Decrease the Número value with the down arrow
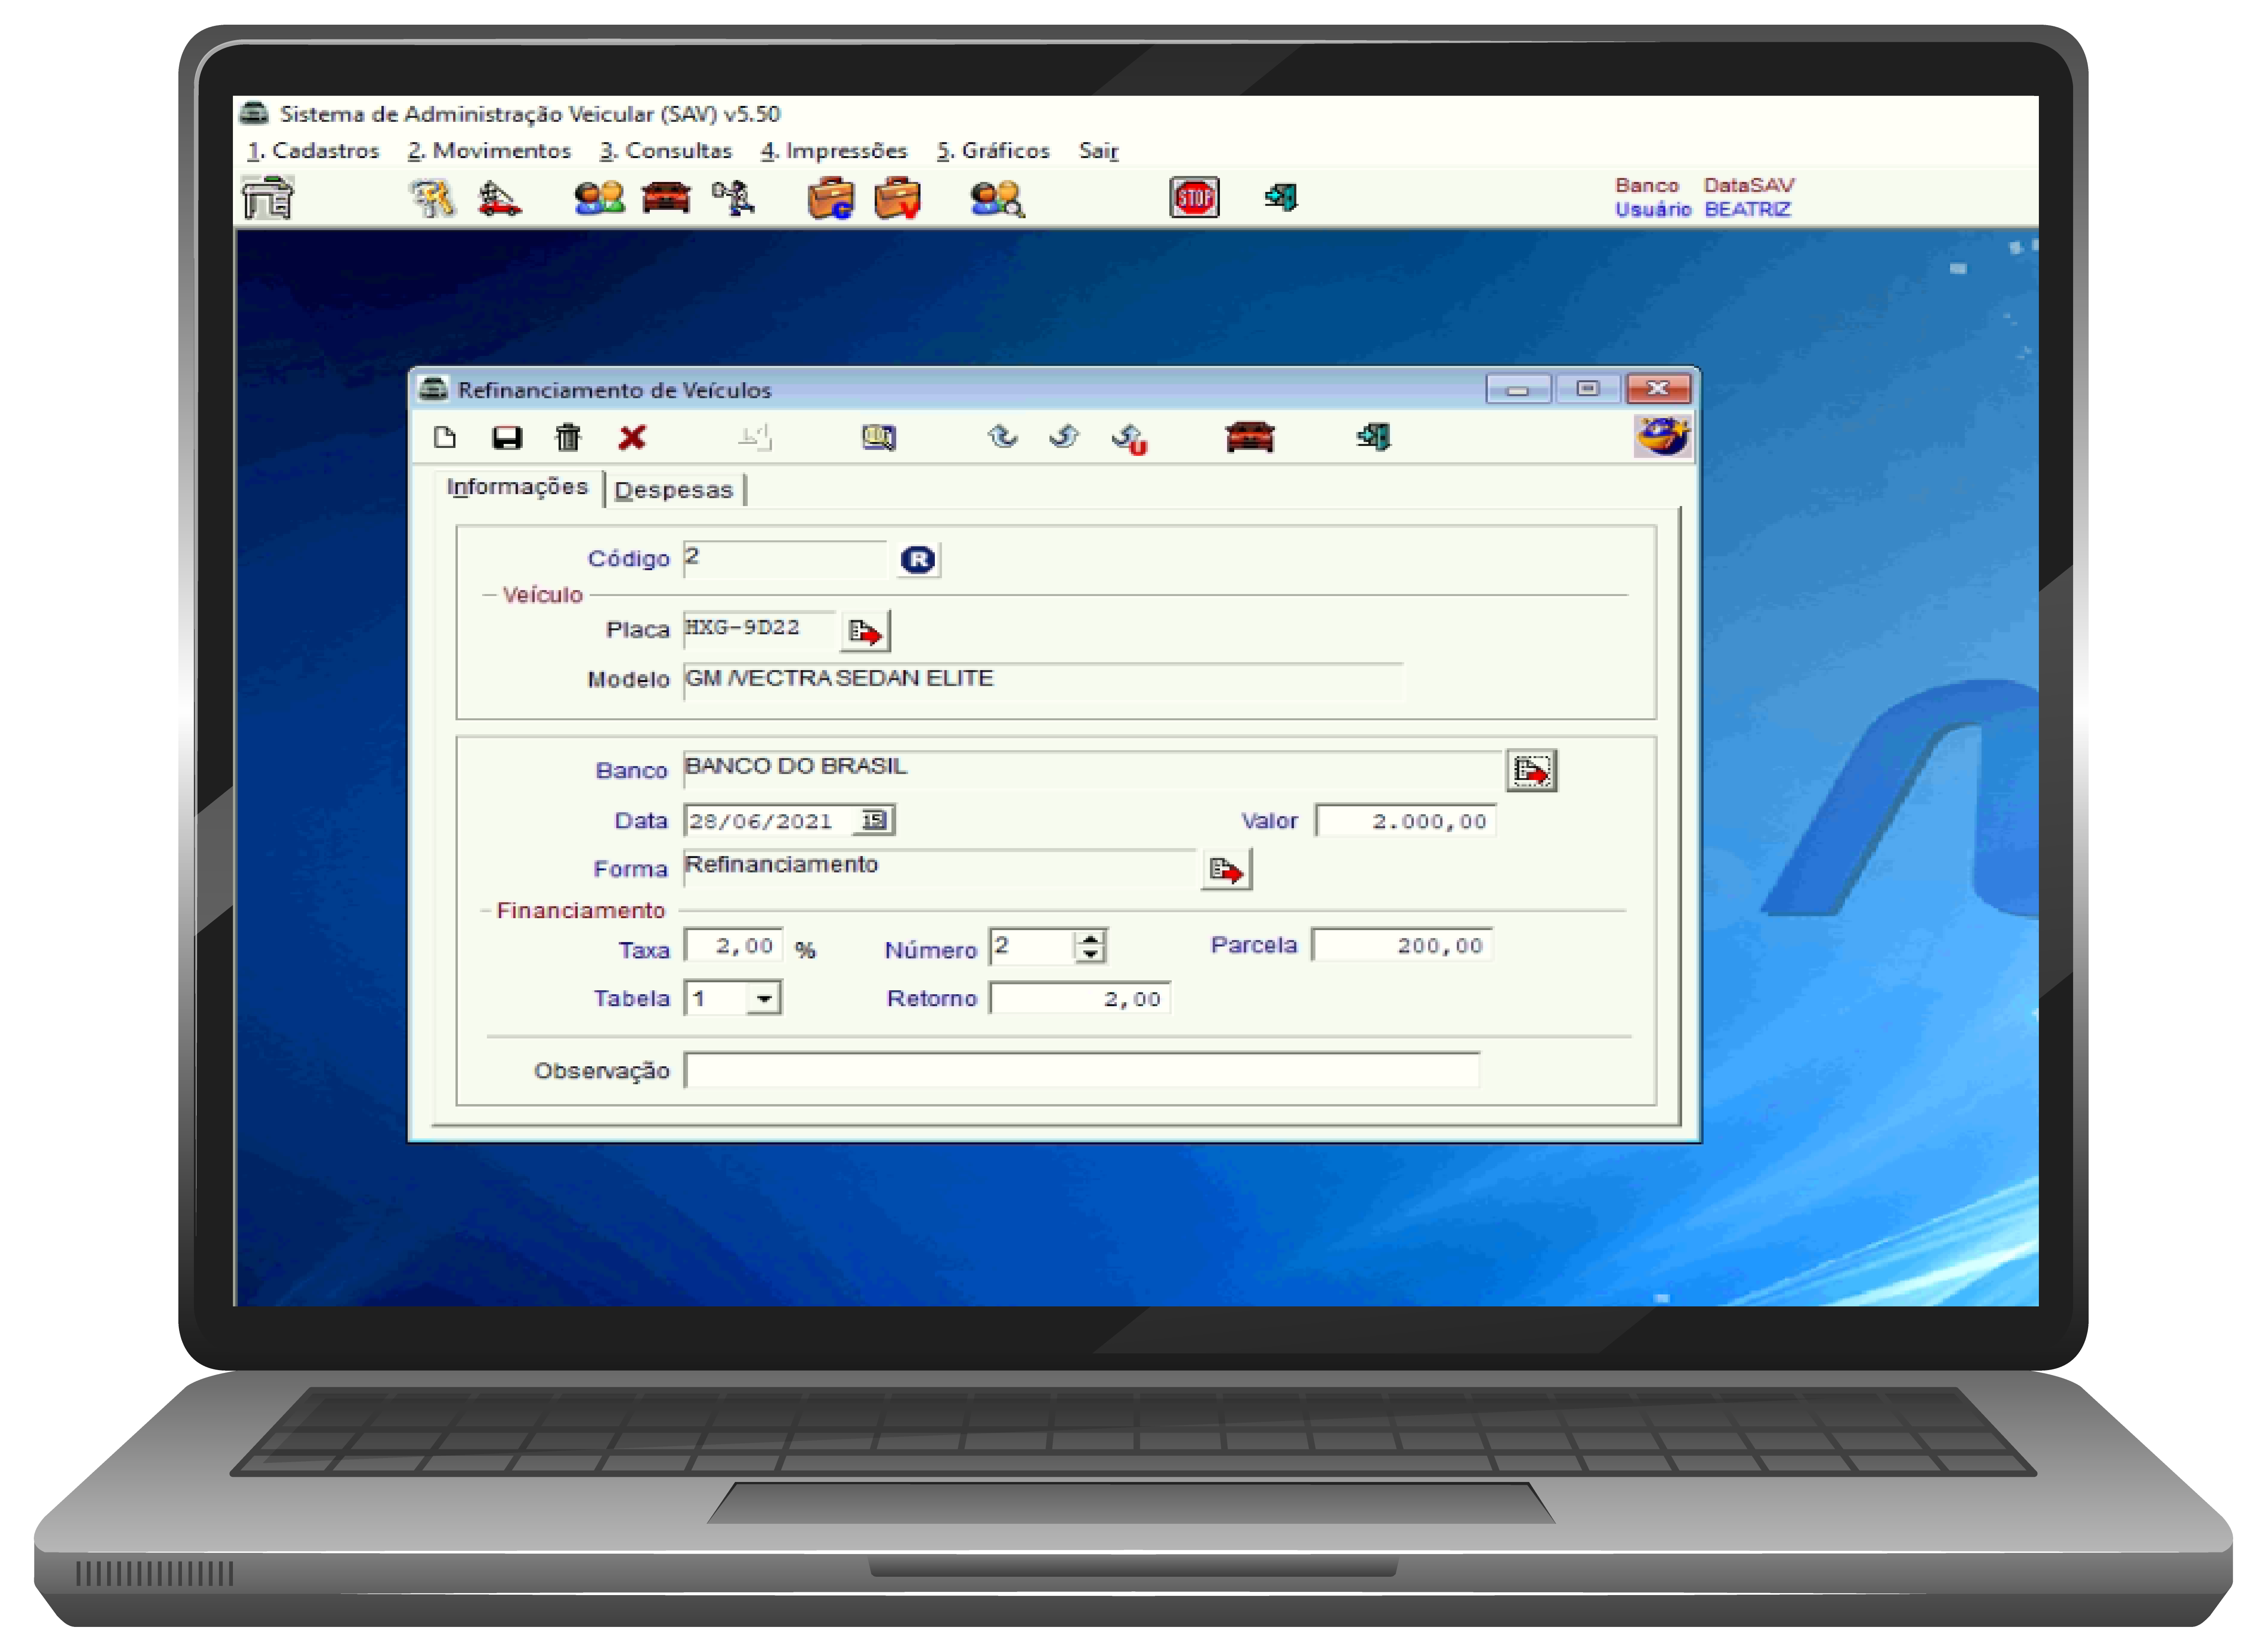2267x1652 pixels. pos(1091,954)
